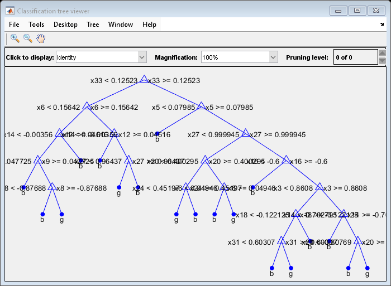The image size is (391, 286).
Task: Click the MATLAB logo in the title bar
Action: [x=9, y=11]
